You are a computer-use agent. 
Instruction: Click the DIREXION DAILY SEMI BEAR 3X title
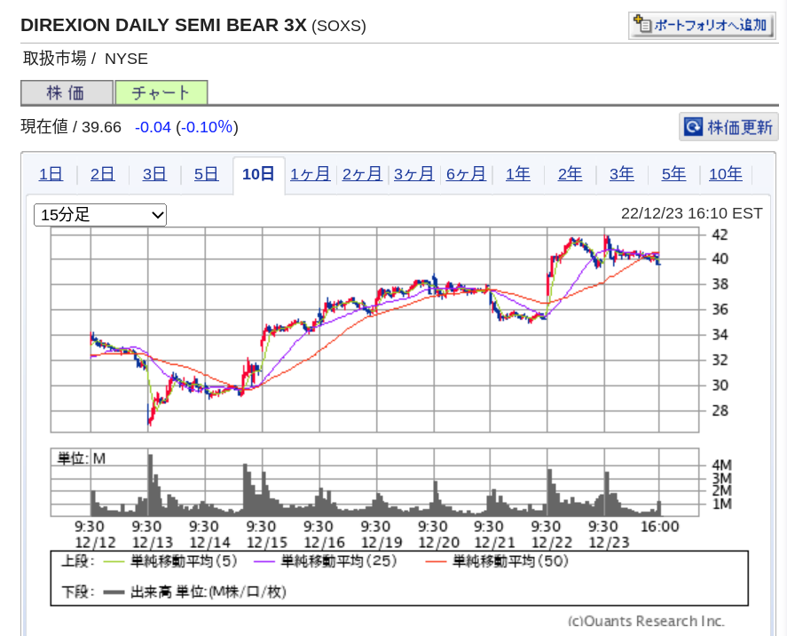163,25
